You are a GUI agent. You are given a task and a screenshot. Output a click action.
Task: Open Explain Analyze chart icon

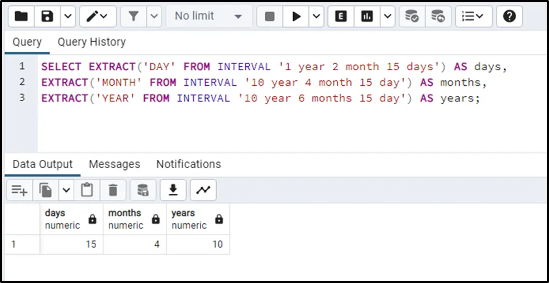[x=367, y=17]
